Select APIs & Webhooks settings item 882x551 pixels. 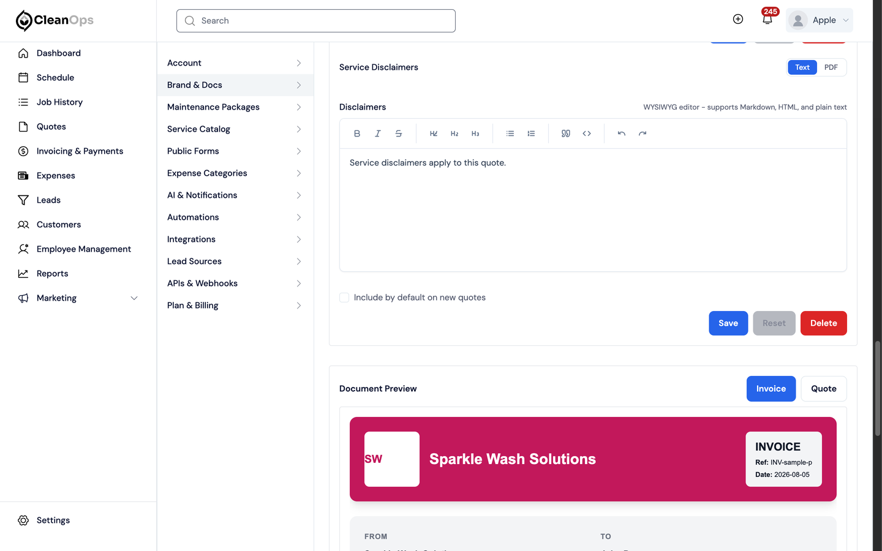pyautogui.click(x=235, y=283)
